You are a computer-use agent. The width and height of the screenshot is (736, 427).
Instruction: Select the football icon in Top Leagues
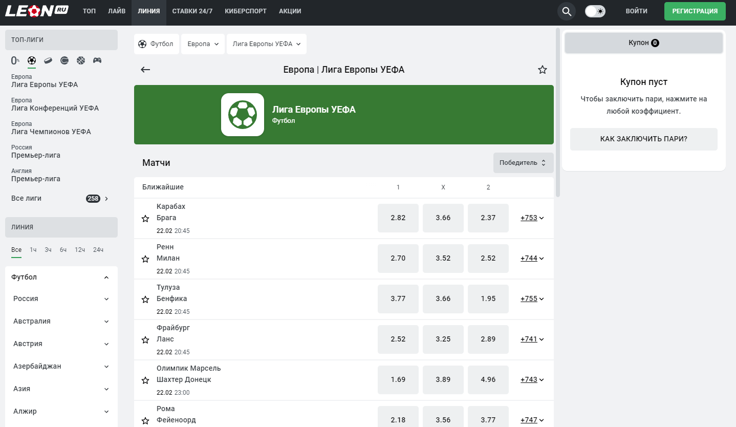(x=32, y=60)
